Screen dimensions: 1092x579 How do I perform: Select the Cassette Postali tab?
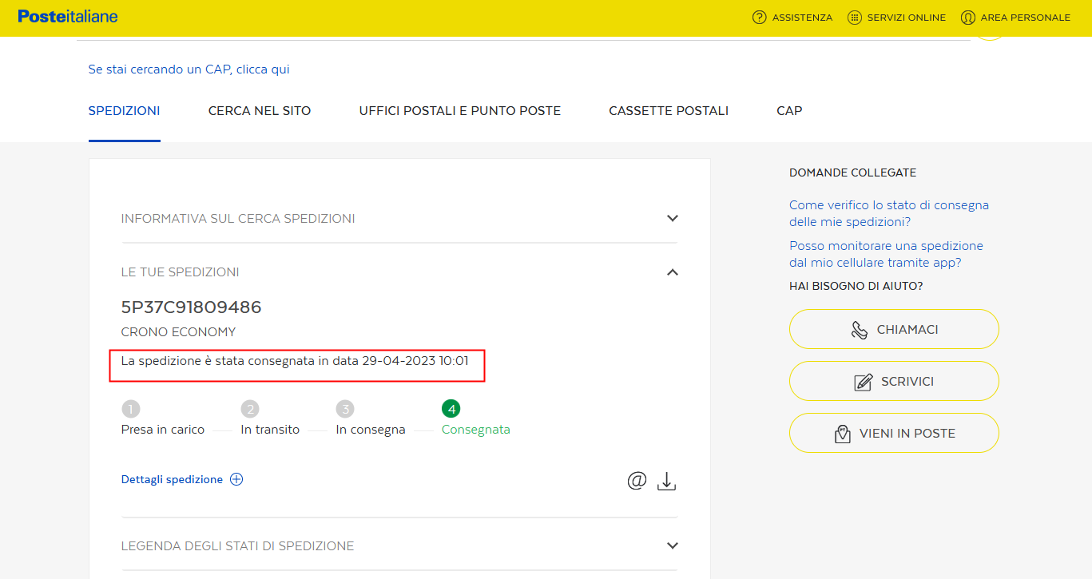[x=669, y=111]
